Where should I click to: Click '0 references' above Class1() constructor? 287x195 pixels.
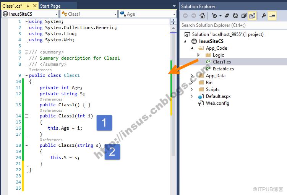[51, 99]
